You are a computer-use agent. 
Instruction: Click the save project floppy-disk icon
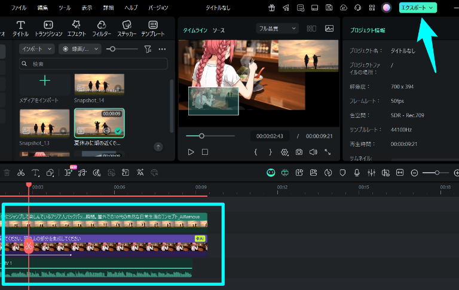click(329, 8)
